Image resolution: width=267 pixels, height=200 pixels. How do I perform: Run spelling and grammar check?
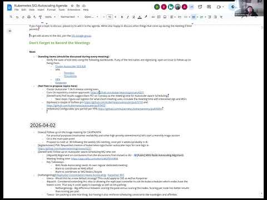pyautogui.click(x=34, y=17)
